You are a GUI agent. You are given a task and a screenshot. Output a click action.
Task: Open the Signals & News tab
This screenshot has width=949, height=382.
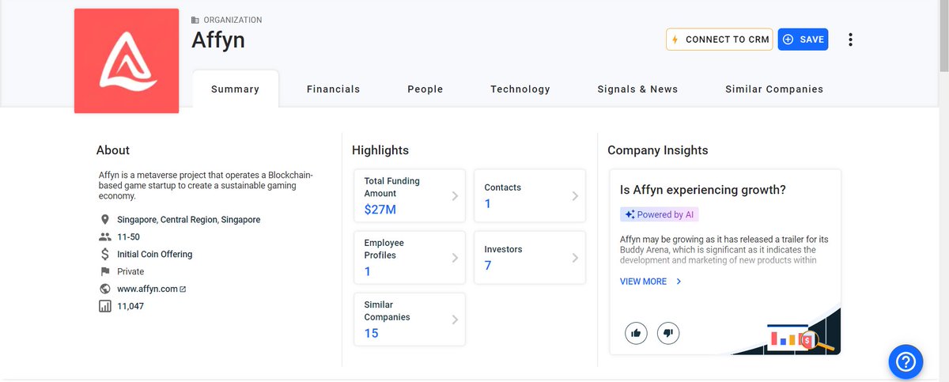tap(637, 89)
